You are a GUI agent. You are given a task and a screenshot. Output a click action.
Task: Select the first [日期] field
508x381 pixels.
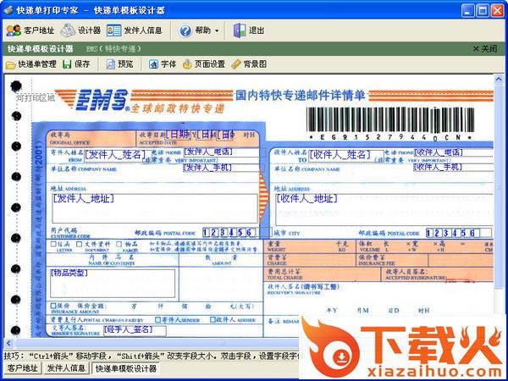pyautogui.click(x=179, y=135)
